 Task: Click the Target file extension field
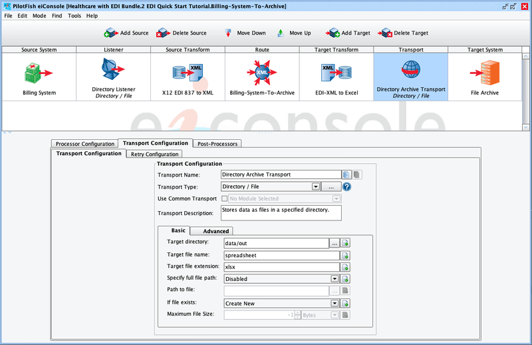(281, 267)
